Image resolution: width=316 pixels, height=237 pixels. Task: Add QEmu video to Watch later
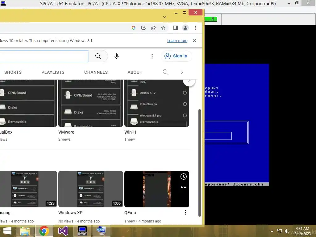pyautogui.click(x=183, y=177)
